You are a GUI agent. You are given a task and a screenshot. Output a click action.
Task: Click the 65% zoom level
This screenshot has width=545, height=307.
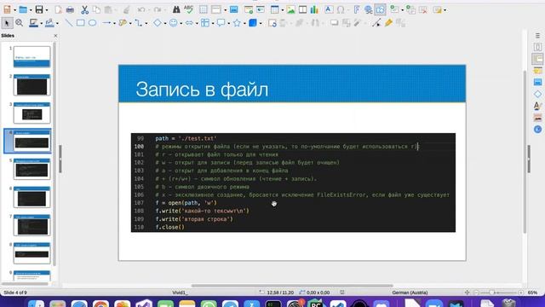pyautogui.click(x=532, y=293)
